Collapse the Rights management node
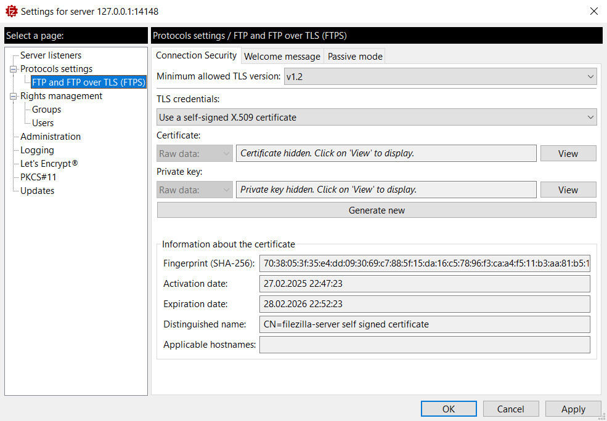Viewport: 607px width, 421px height. 14,96
